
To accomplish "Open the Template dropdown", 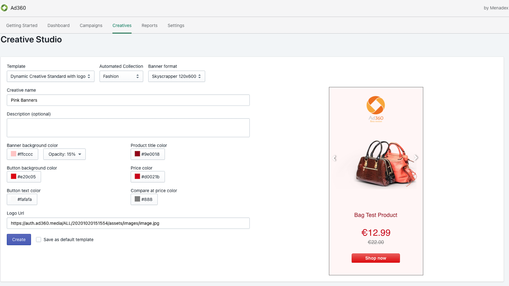I will pyautogui.click(x=51, y=76).
